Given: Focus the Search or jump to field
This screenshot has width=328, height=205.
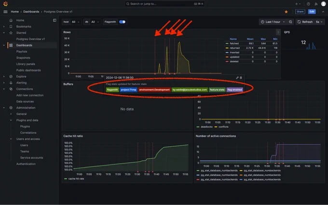Looking at the screenshot, I should [x=164, y=4].
